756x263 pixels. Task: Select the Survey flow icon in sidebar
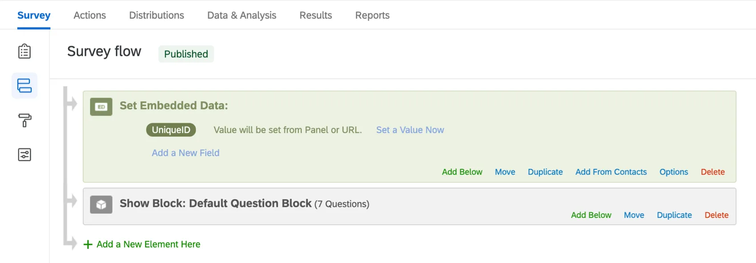tap(24, 86)
